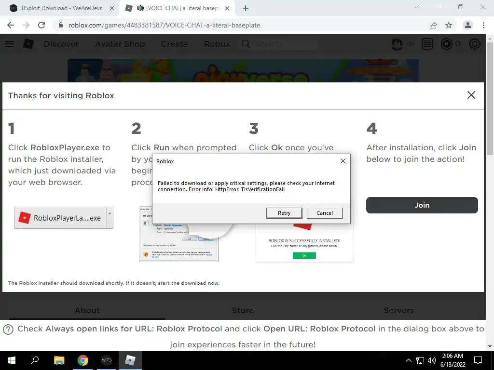Close the VOICE CHAT tab

(x=227, y=8)
